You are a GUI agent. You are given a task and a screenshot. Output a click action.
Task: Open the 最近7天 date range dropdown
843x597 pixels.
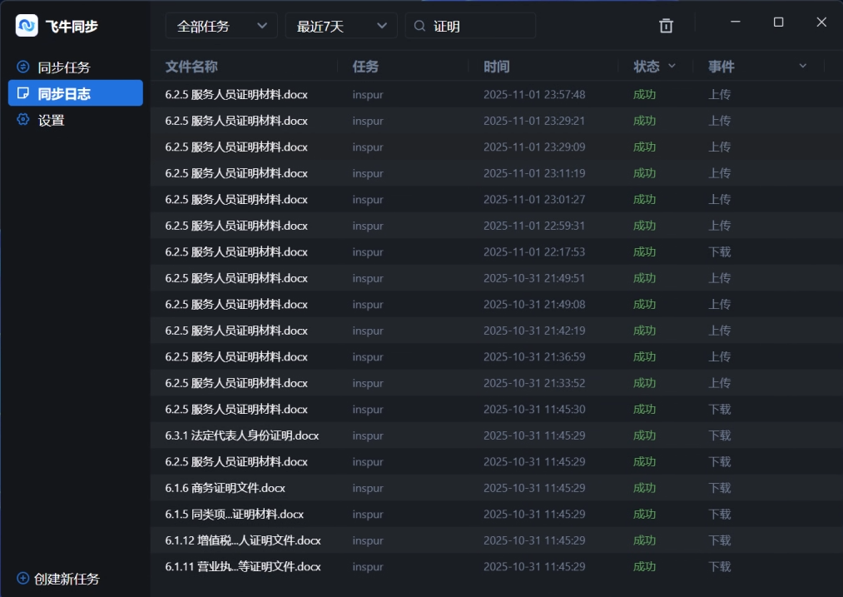point(340,26)
